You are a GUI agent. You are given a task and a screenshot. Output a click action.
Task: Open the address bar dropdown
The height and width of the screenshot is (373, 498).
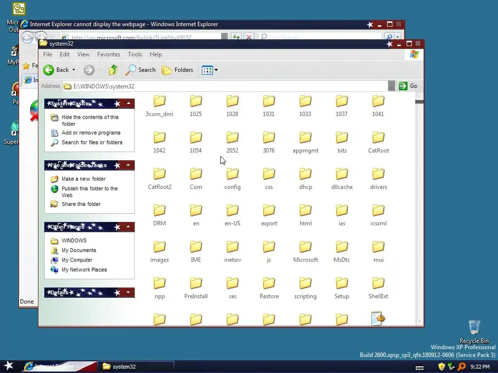tap(391, 86)
